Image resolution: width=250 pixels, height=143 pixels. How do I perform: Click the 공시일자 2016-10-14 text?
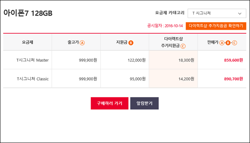point(165,26)
